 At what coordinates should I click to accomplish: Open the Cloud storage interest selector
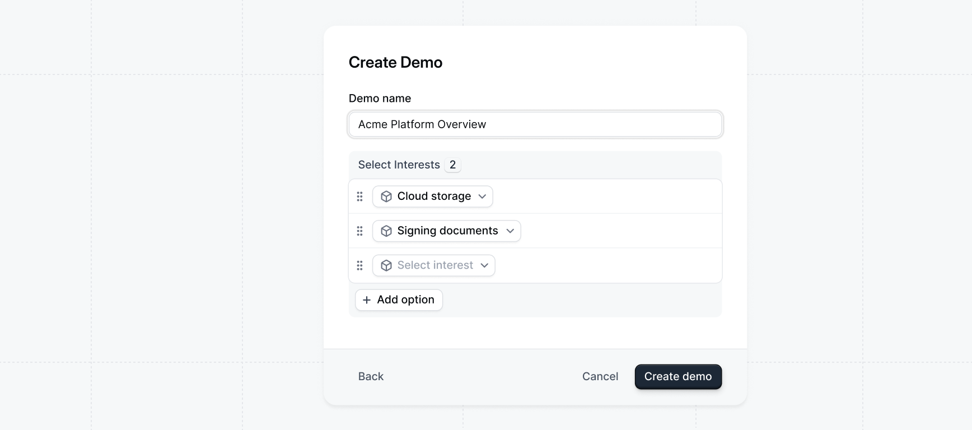pyautogui.click(x=433, y=197)
